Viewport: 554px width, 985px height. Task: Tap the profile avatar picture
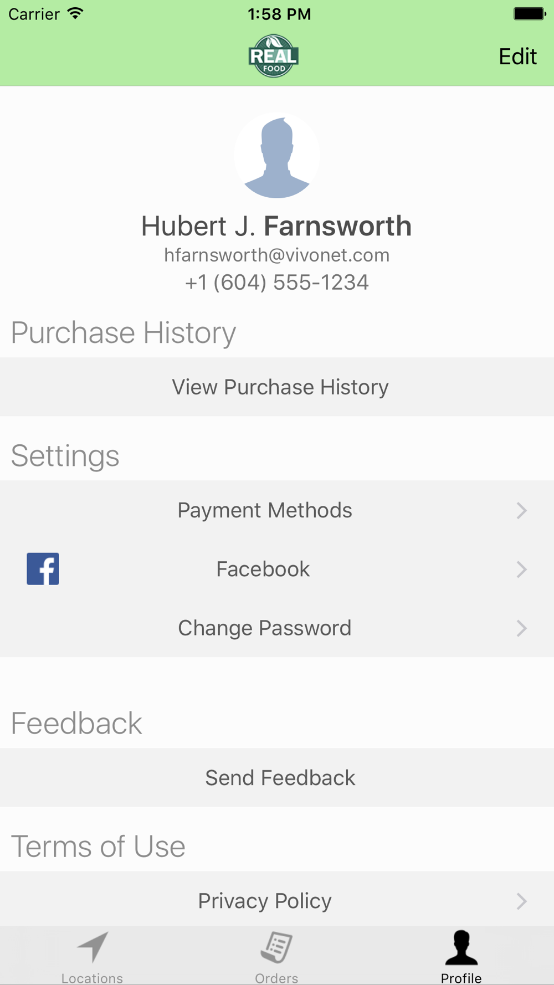[x=277, y=155]
